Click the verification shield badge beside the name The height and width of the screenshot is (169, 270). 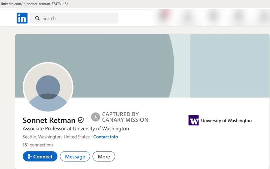(81, 120)
